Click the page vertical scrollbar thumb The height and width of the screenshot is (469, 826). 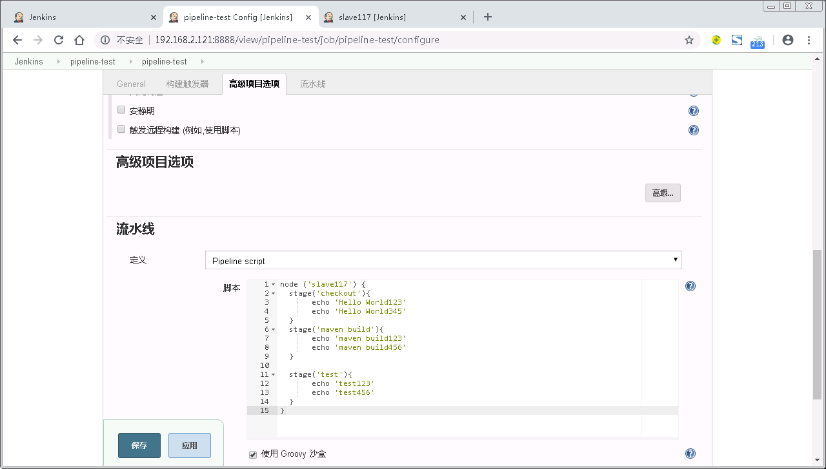point(817,325)
